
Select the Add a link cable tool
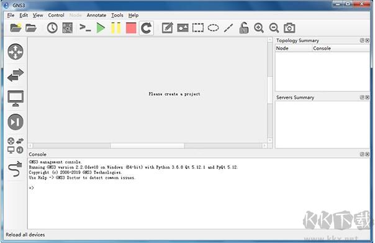coord(15,169)
